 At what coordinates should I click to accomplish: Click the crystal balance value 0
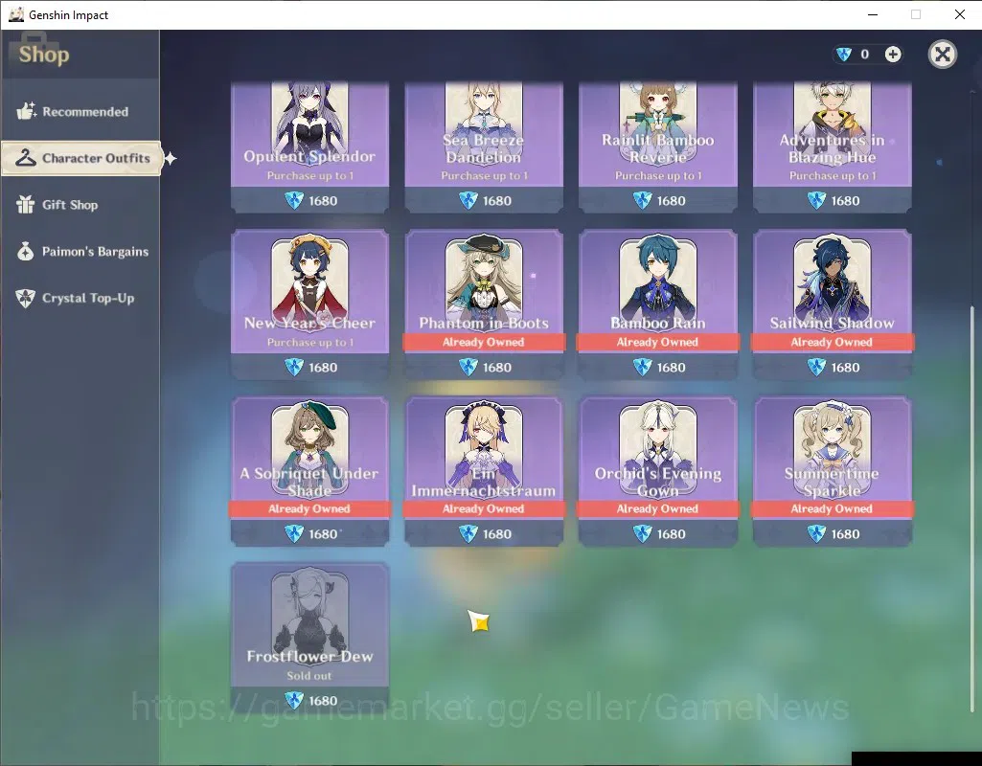coord(865,55)
